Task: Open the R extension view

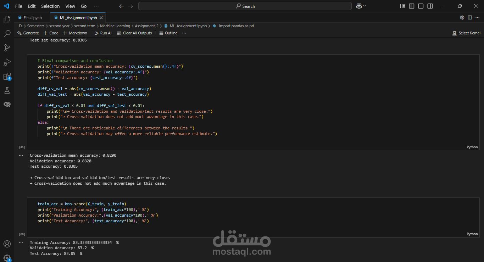Action: click(x=7, y=105)
